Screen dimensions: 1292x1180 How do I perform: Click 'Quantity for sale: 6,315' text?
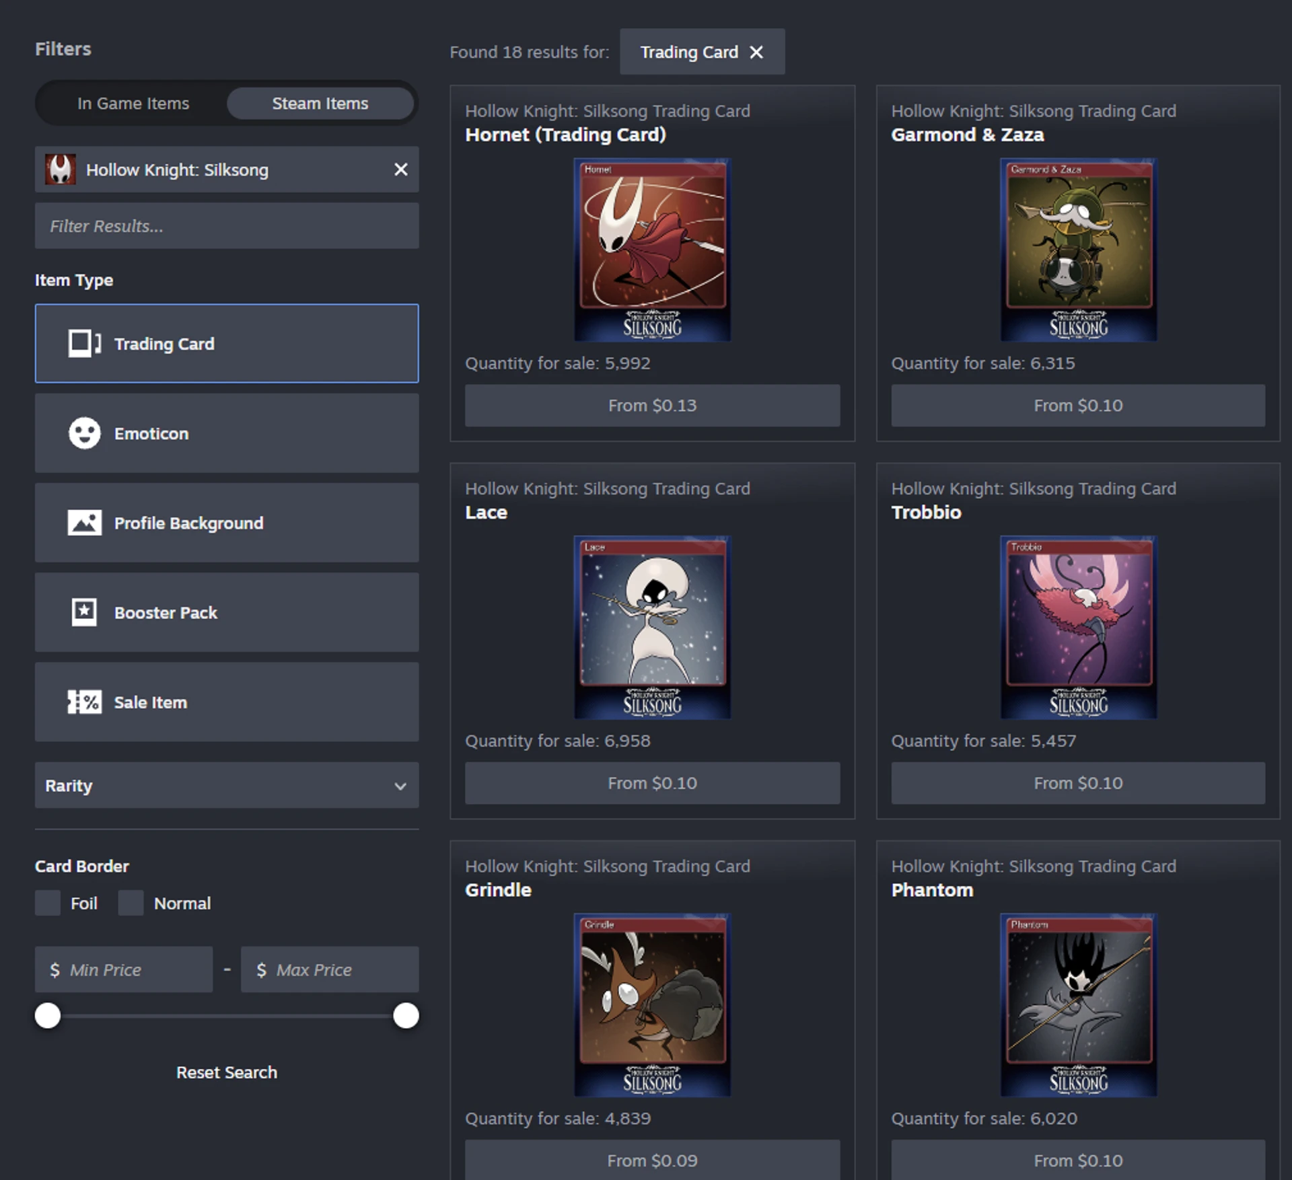pos(983,363)
